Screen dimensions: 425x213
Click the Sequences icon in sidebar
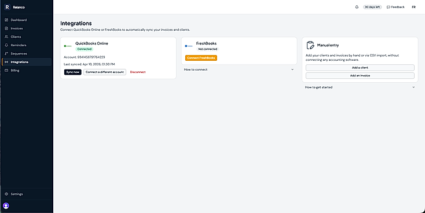(x=6, y=54)
